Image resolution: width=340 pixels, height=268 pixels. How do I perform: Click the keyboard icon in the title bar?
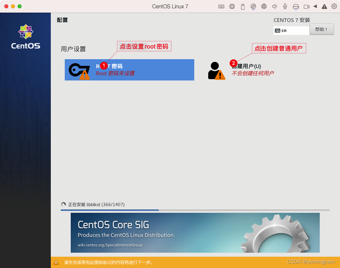(x=221, y=7)
